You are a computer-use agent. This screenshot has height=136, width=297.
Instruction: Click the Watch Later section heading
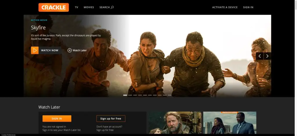[49, 107]
